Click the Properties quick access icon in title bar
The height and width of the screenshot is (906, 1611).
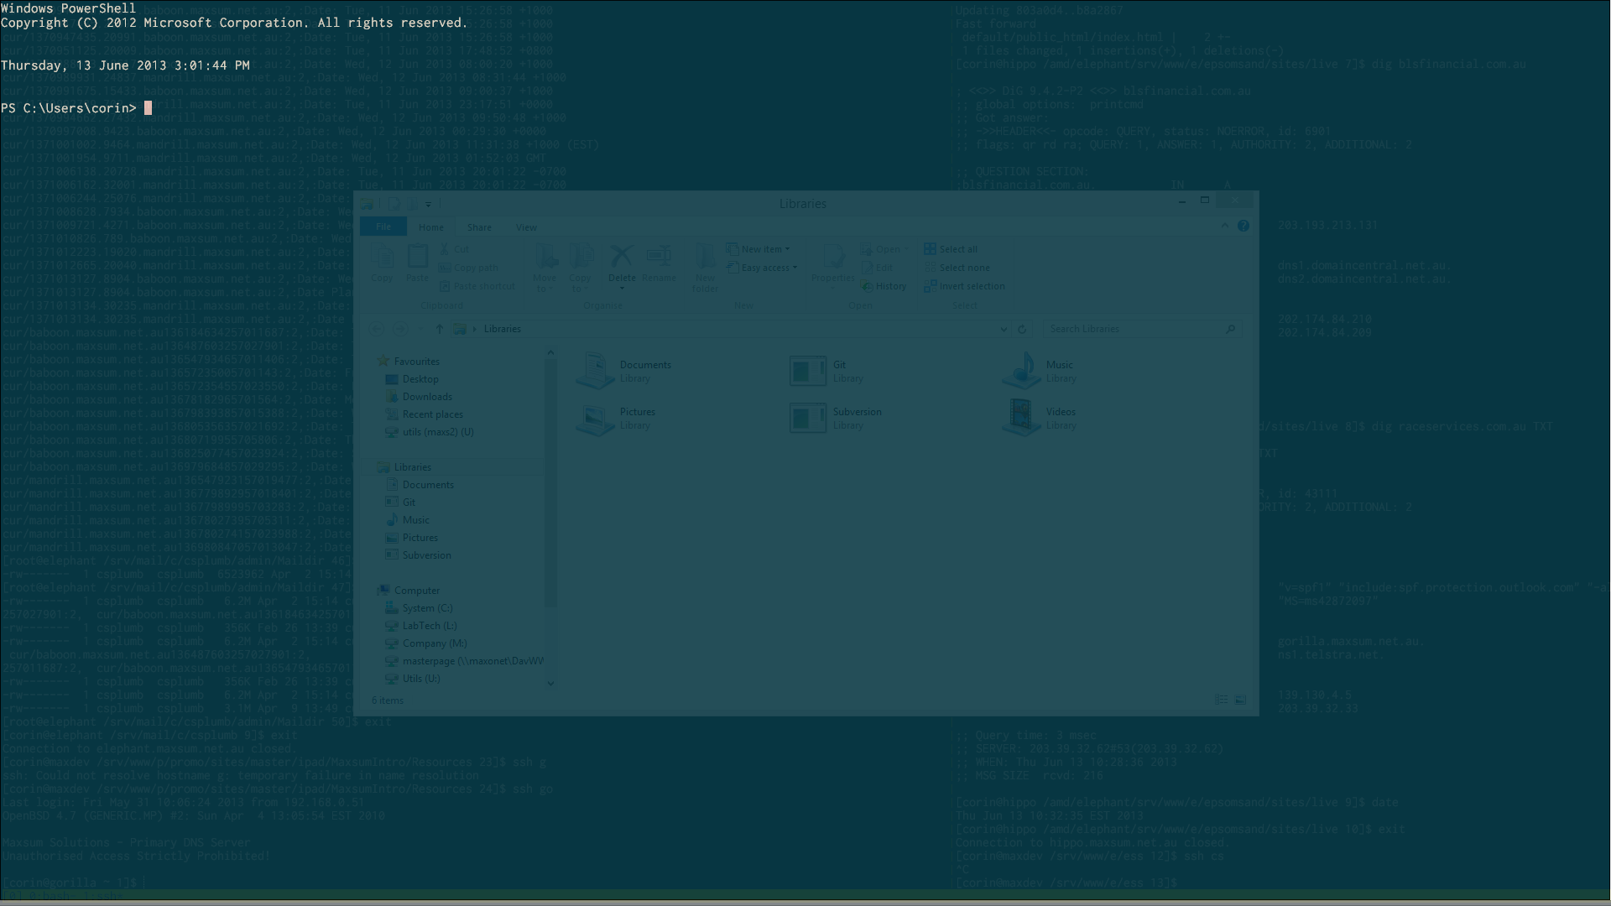coord(394,203)
